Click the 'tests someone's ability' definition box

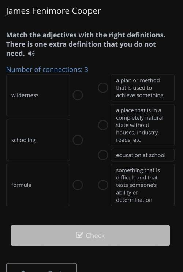pyautogui.click(x=143, y=185)
